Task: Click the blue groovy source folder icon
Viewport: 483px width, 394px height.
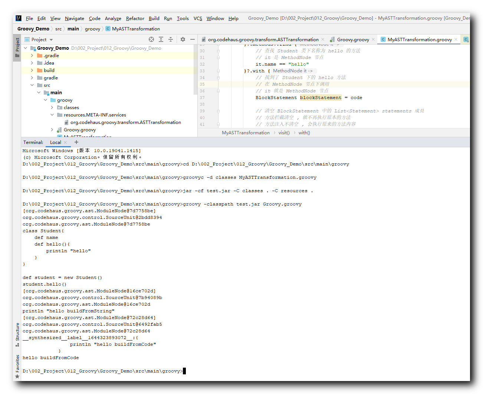Action: point(53,100)
